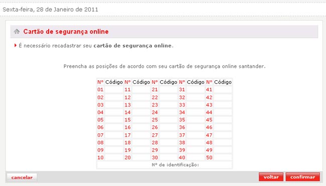Click the voltar button
This screenshot has height=186, width=326.
coord(271,177)
